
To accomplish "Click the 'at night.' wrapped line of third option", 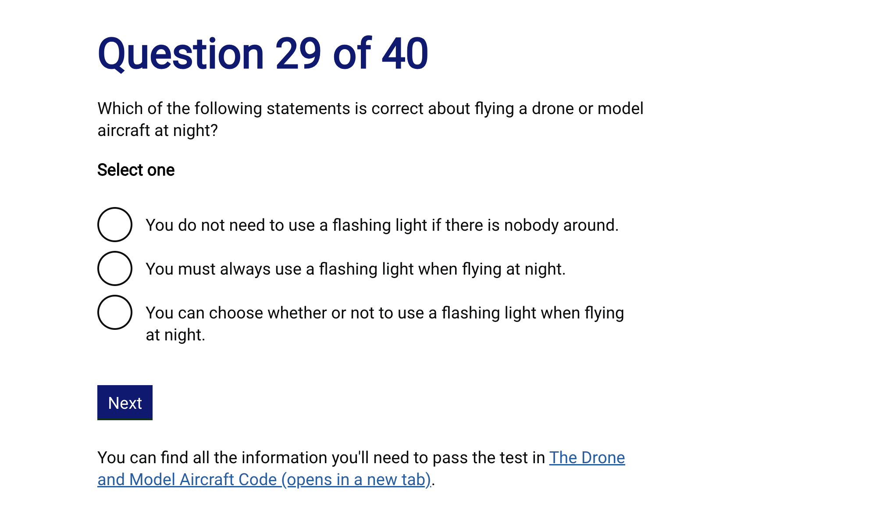I will coord(175,335).
